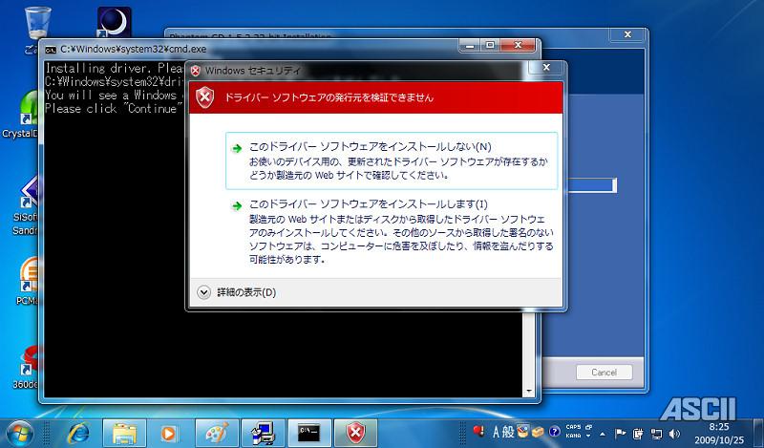The height and width of the screenshot is (448, 764).
Task: Click the red shield icon in the warning banner
Action: pos(205,97)
